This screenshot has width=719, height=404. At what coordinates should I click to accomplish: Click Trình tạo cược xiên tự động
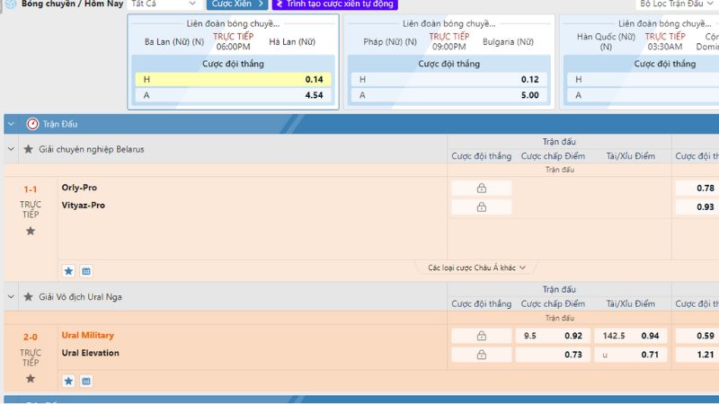[x=334, y=4]
